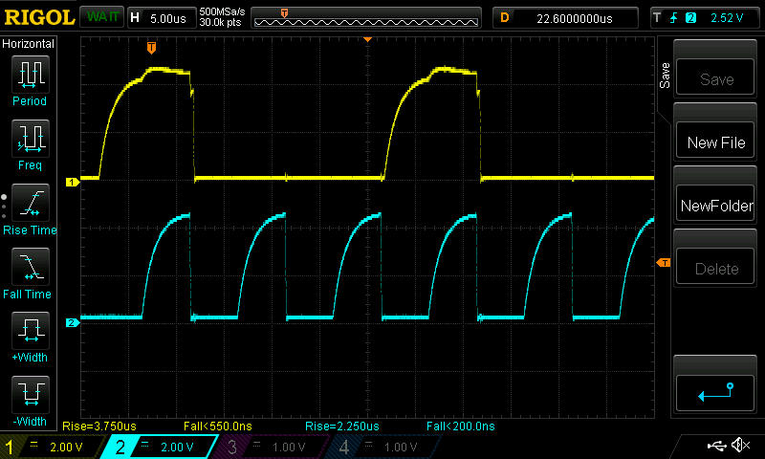
Task: Select the Freq measurement icon
Action: coord(31,139)
